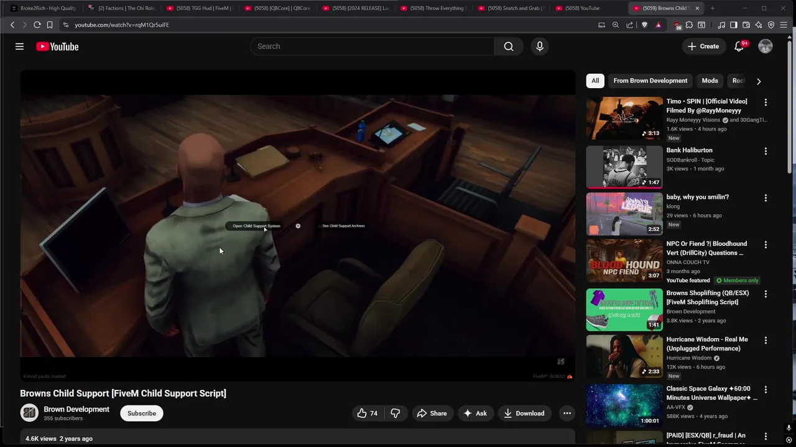Image resolution: width=796 pixels, height=447 pixels.
Task: Close the Browns Child Support tab
Action: (697, 8)
